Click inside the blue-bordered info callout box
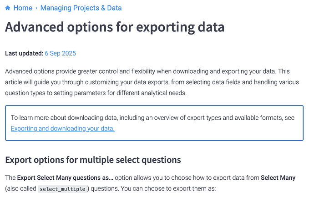 coord(154,123)
